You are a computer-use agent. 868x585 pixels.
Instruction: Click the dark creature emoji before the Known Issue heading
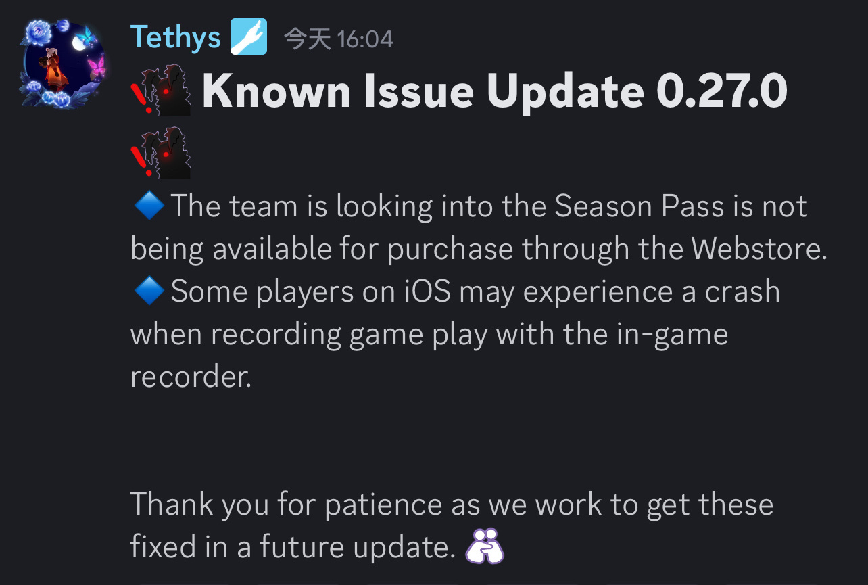[x=160, y=90]
